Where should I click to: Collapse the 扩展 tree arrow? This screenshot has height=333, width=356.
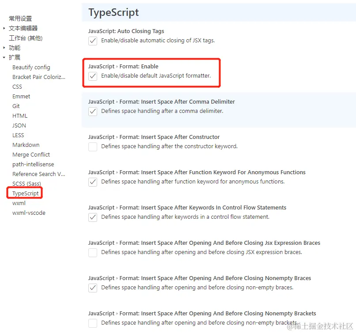click(4, 57)
